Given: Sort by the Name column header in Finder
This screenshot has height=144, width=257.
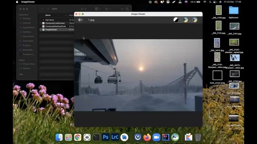Looking at the screenshot, I should tap(48, 15).
